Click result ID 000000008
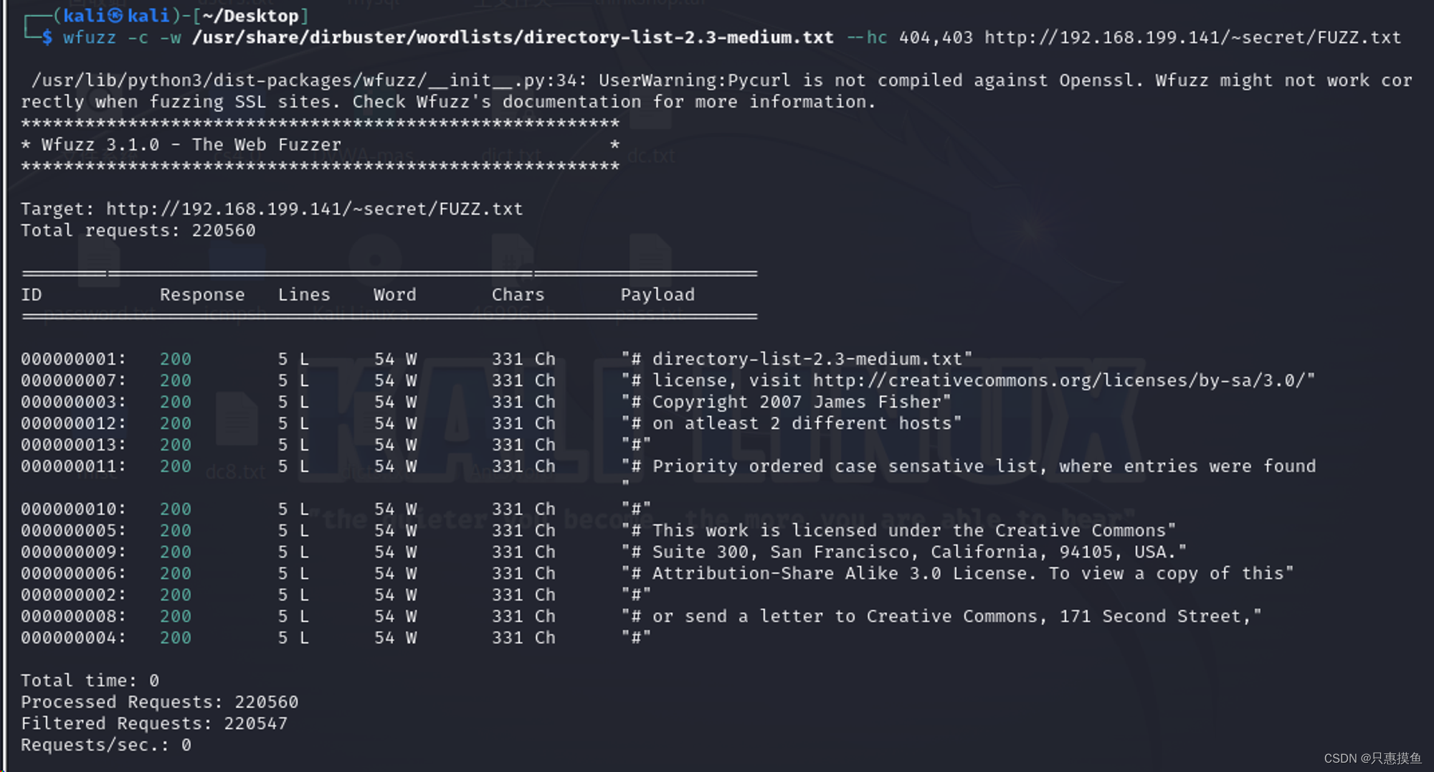Screen dimensions: 1434x772 click(73, 616)
